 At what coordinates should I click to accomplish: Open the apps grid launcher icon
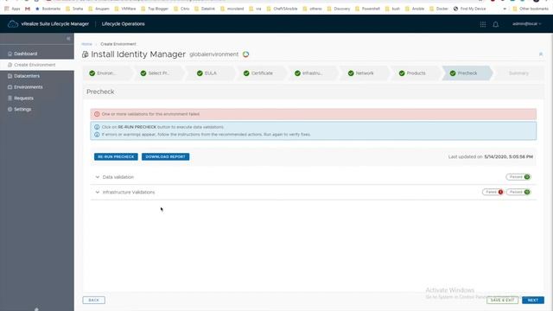(x=483, y=24)
